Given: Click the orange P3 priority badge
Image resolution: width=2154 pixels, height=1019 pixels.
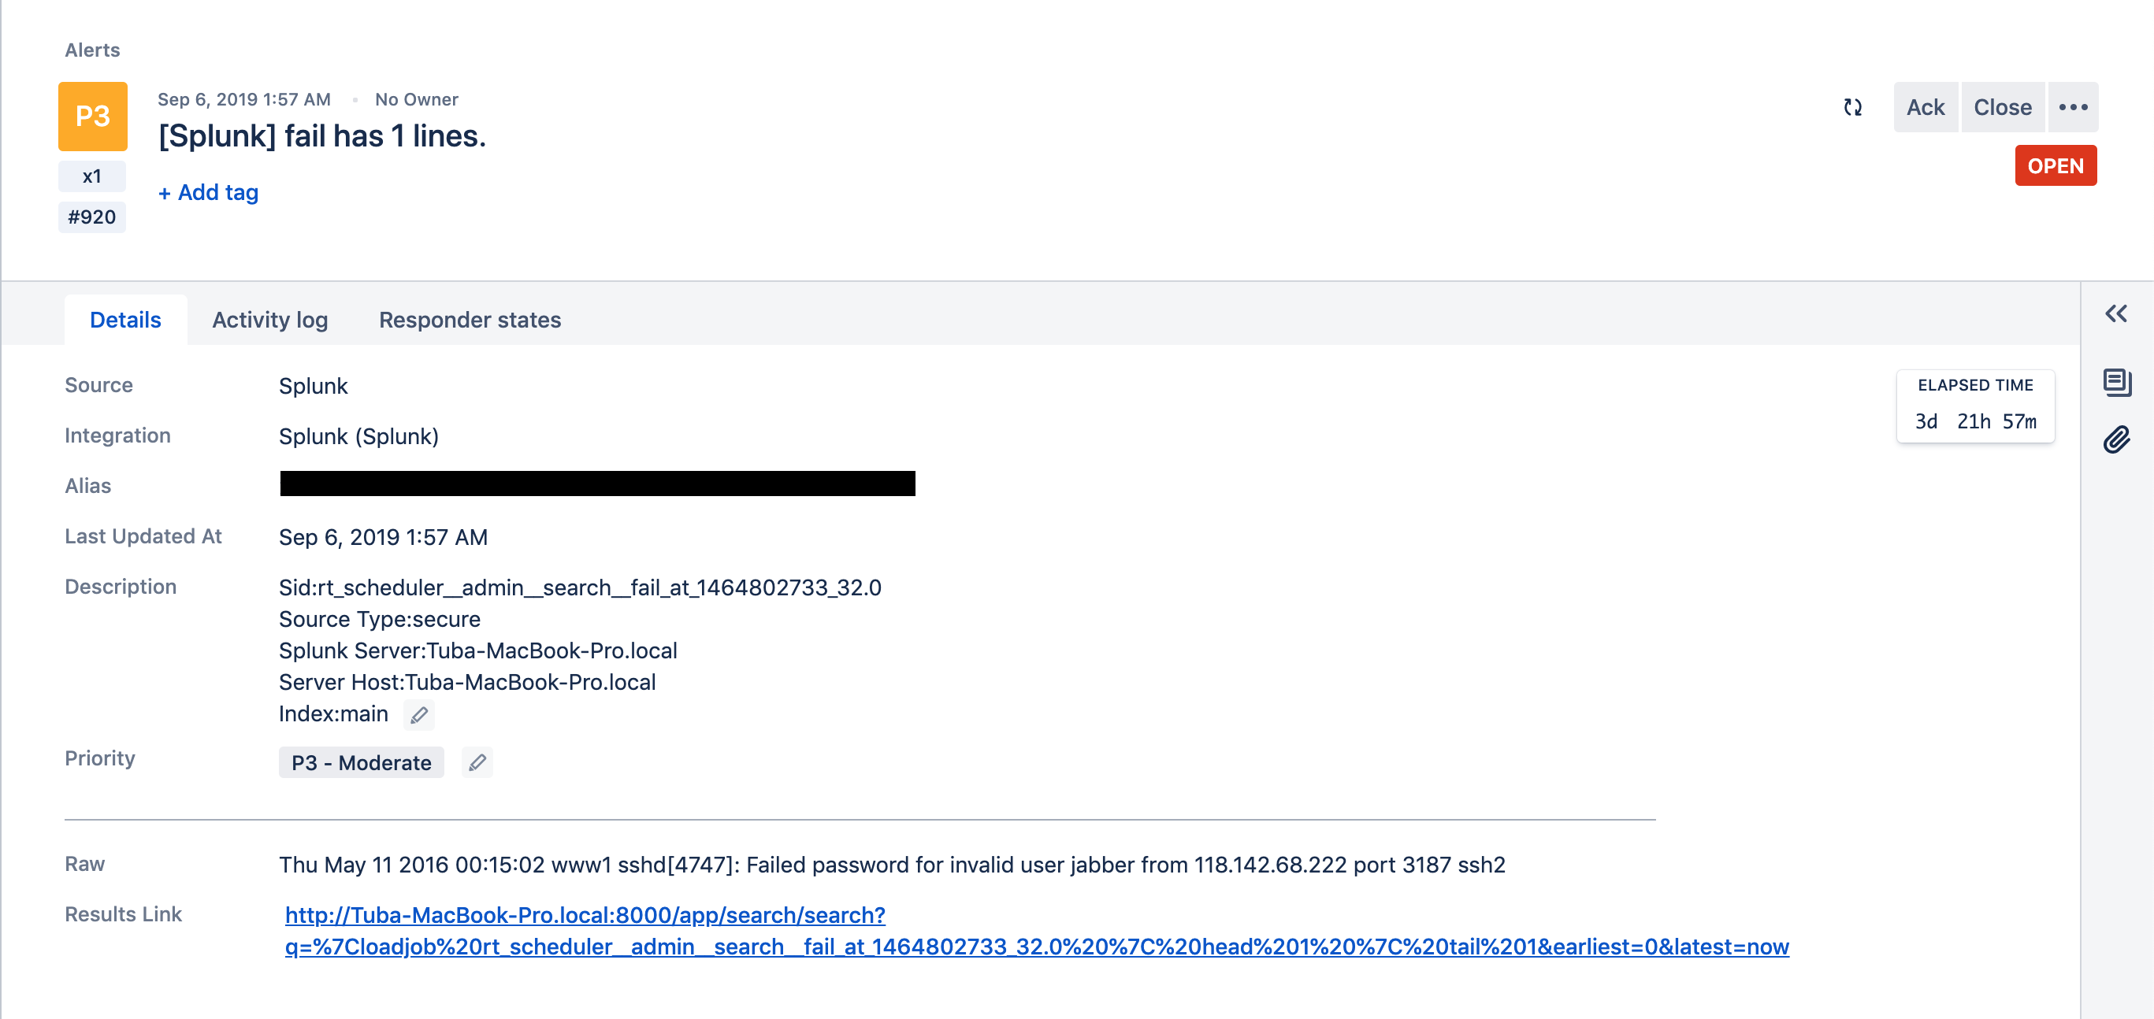Looking at the screenshot, I should coord(92,117).
